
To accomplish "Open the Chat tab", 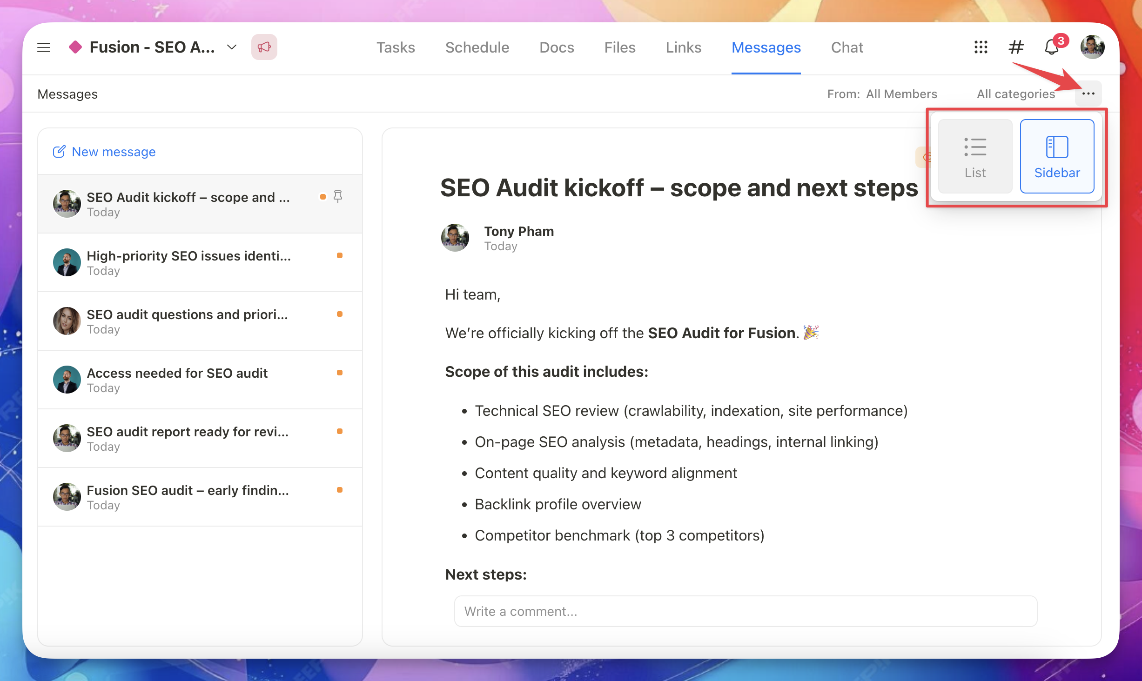I will tap(847, 47).
